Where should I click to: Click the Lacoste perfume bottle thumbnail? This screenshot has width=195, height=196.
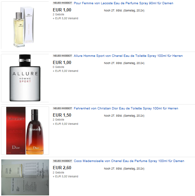coord(25,25)
